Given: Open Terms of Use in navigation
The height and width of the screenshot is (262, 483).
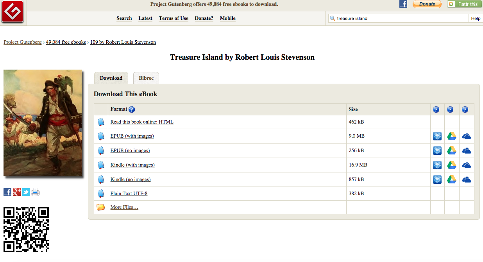Looking at the screenshot, I should [174, 18].
